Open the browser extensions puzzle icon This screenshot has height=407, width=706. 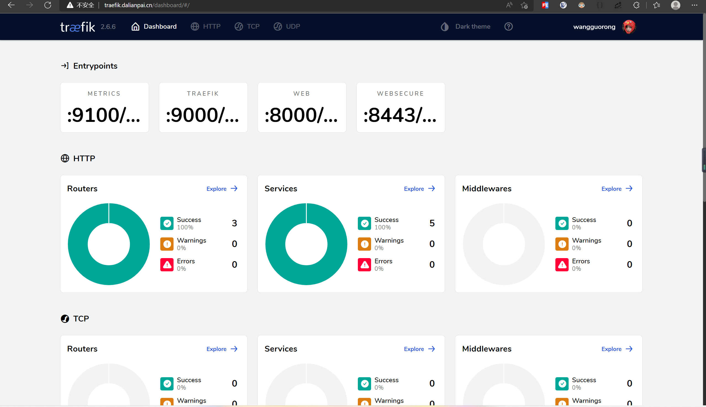click(x=636, y=5)
